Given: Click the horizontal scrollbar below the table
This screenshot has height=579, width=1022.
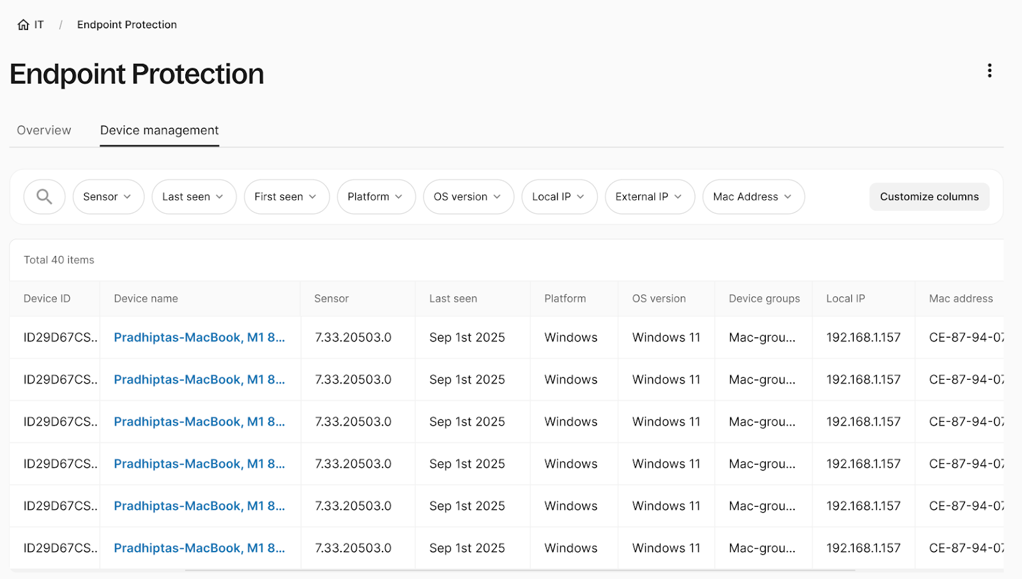Looking at the screenshot, I should (520, 570).
